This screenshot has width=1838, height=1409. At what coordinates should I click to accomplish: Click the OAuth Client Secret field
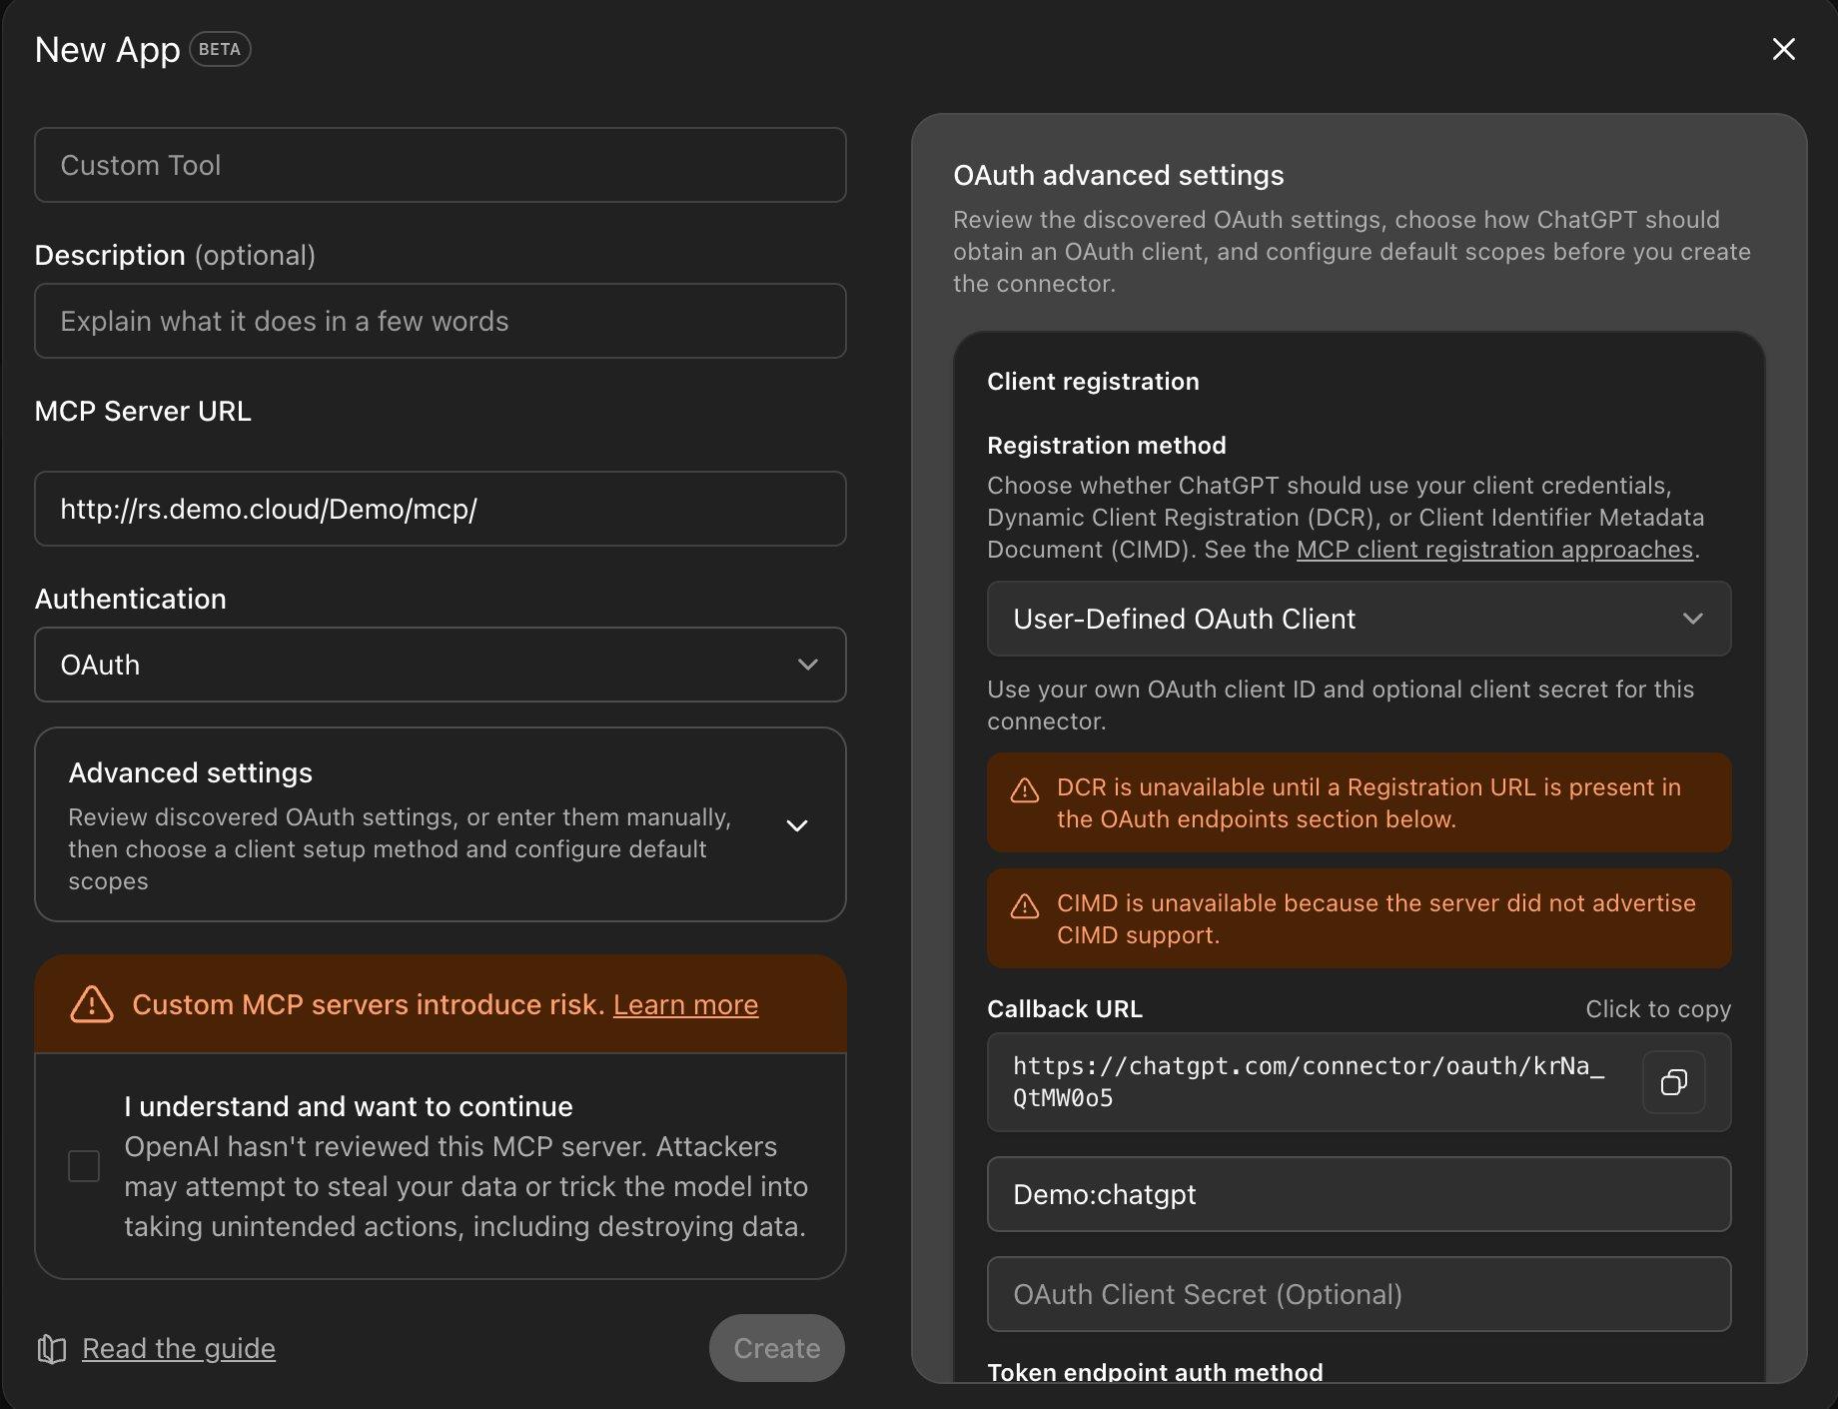[1359, 1294]
